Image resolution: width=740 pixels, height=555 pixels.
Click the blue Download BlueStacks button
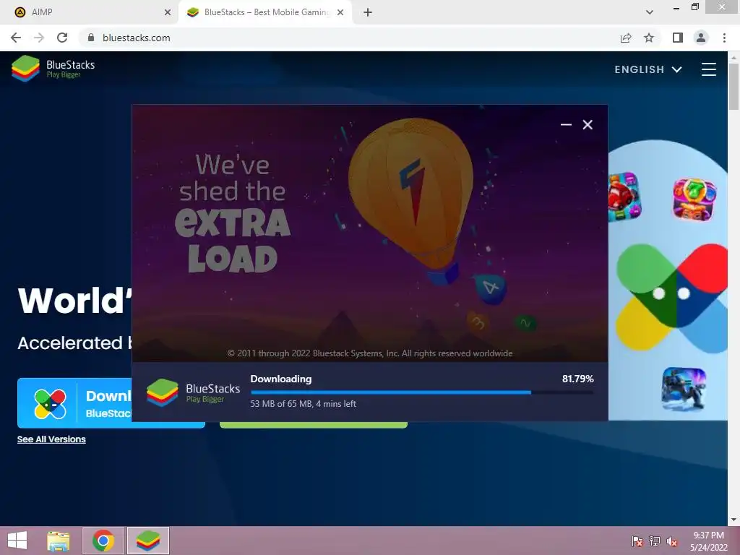pos(74,403)
